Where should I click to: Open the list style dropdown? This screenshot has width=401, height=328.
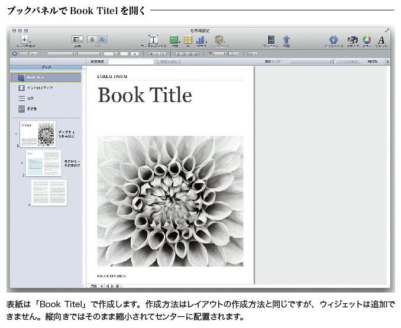click(x=253, y=54)
